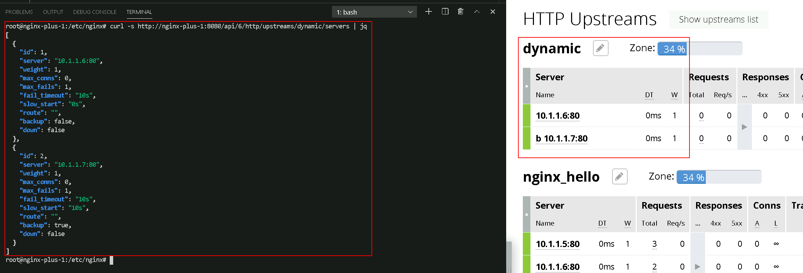Click the '...' Responses subheader in the dynamic table
The width and height of the screenshot is (803, 273).
(x=745, y=95)
